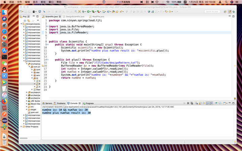This screenshot has height=151, width=242.
Task: Open Terminal from the Dock
Action: point(4,57)
